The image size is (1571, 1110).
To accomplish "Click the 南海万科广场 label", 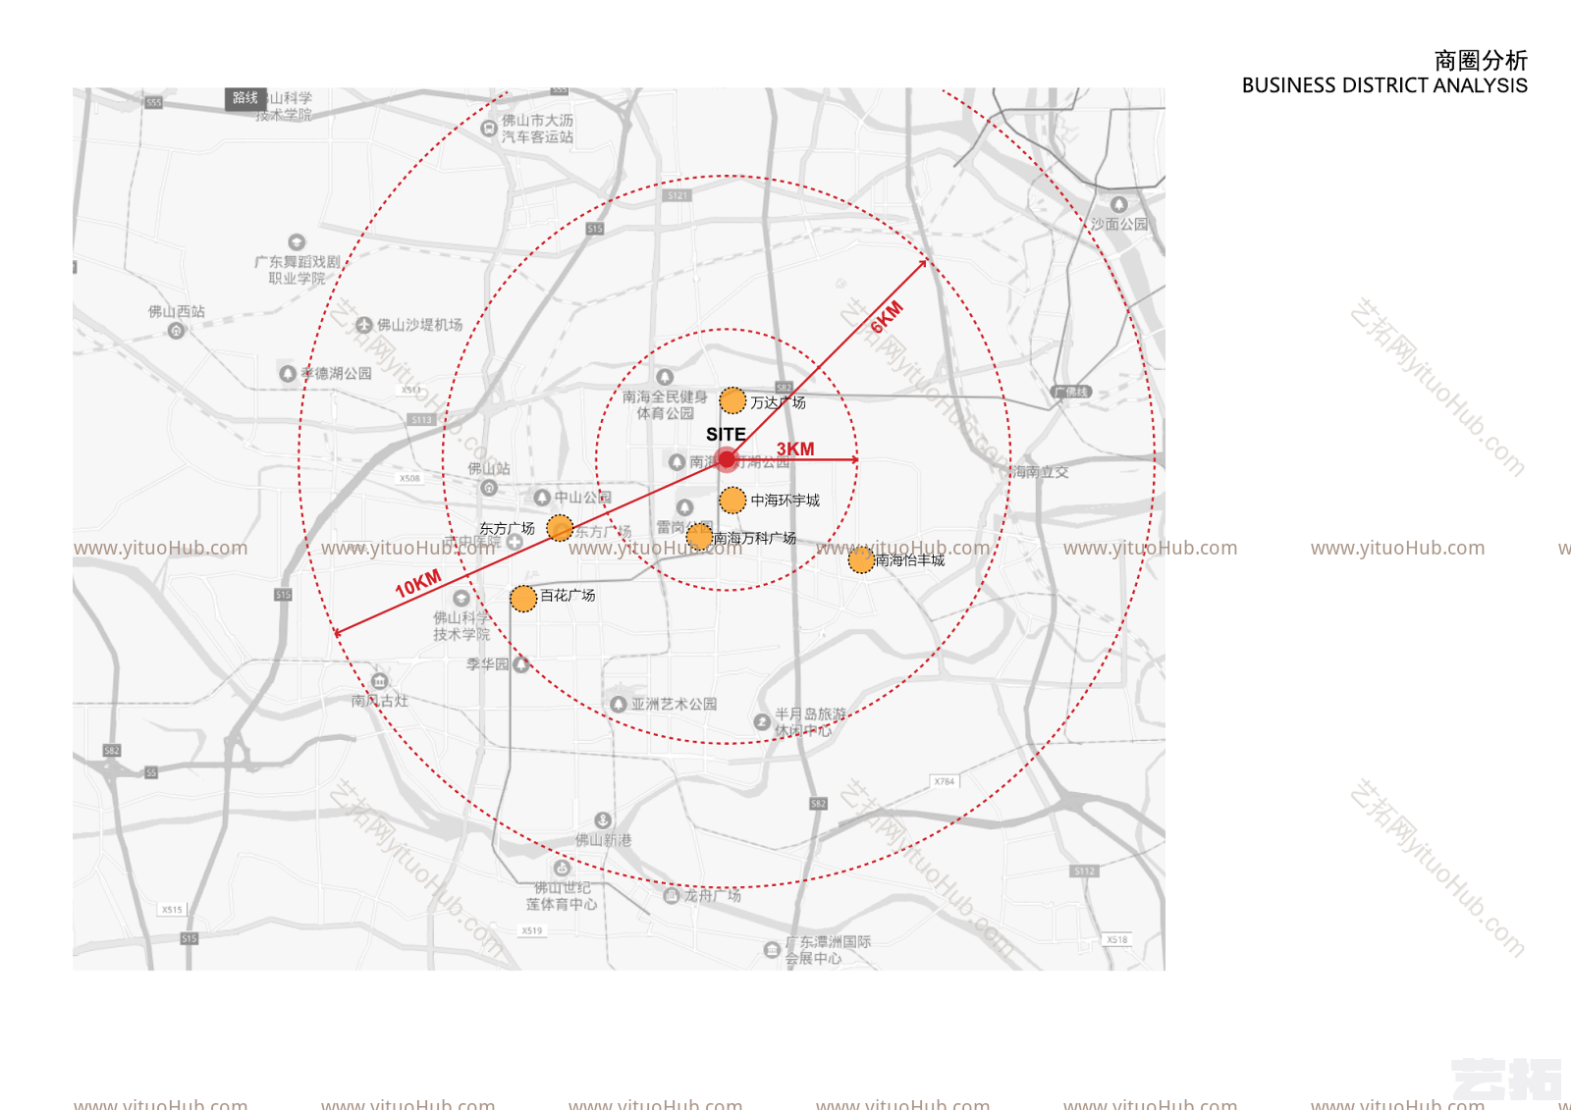I will click(x=754, y=538).
